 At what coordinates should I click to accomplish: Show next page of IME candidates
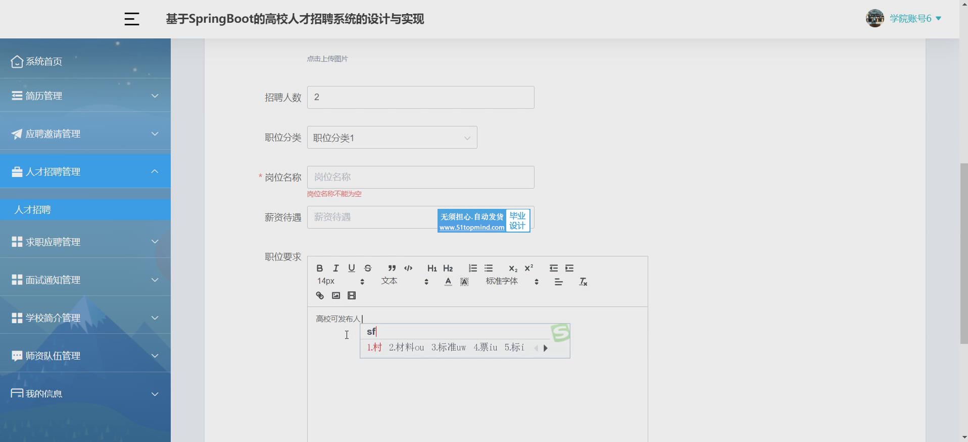546,348
